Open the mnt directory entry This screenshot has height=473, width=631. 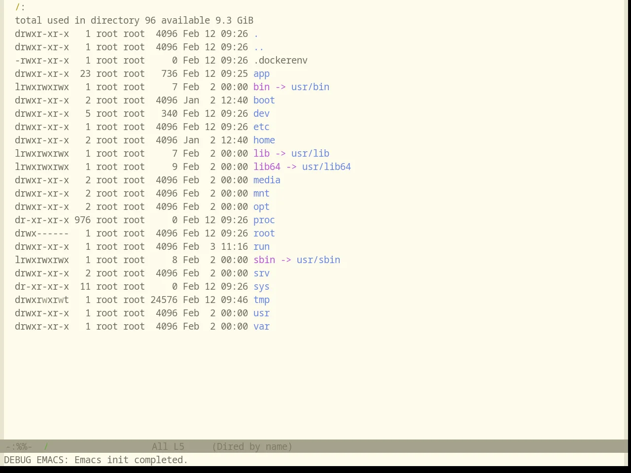(261, 194)
